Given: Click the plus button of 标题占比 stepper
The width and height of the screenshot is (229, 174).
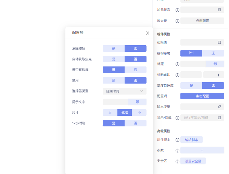Looking at the screenshot, I should [218, 75].
